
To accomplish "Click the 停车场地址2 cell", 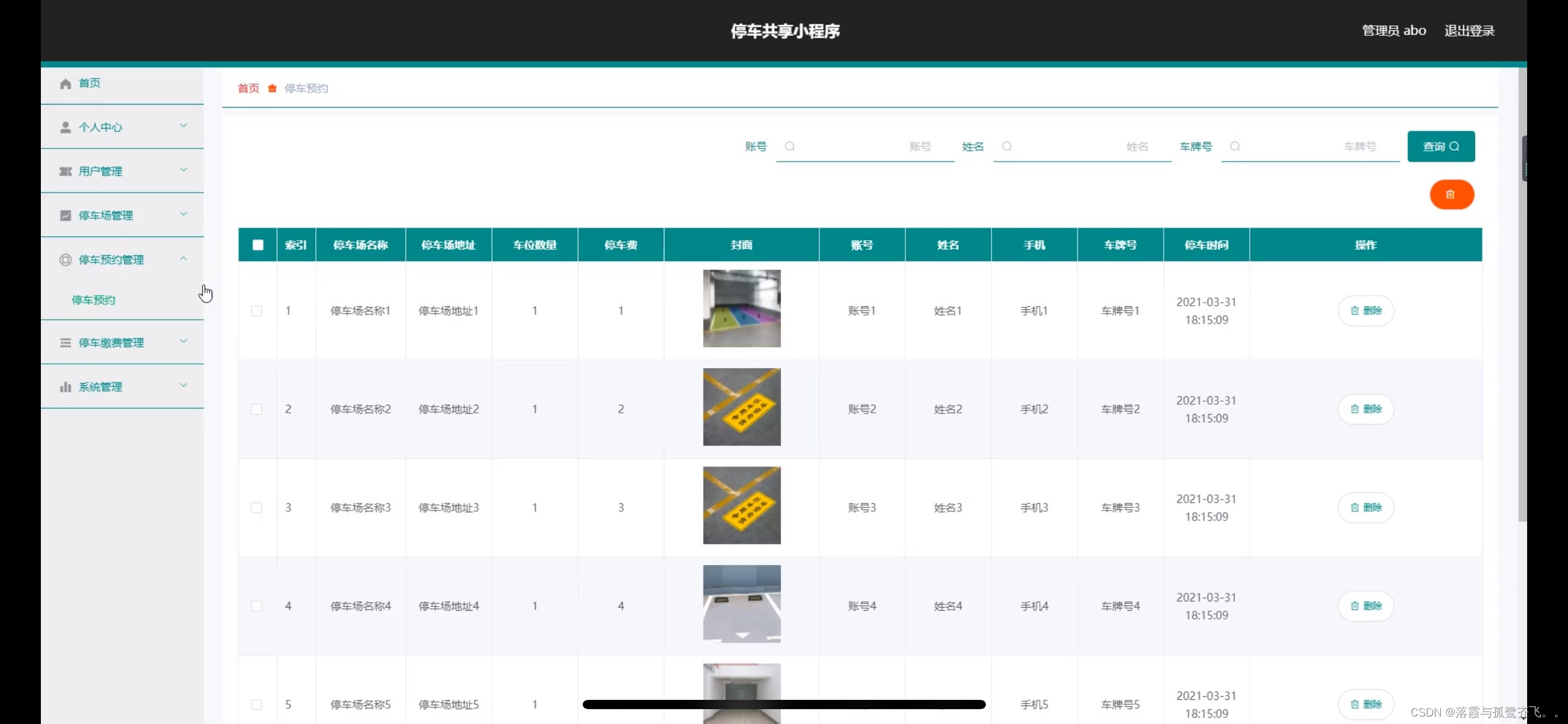I will pyautogui.click(x=448, y=409).
